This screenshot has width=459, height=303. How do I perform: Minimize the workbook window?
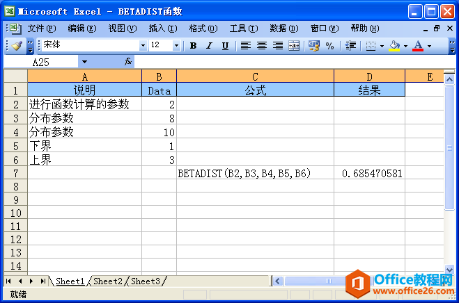[x=425, y=28]
